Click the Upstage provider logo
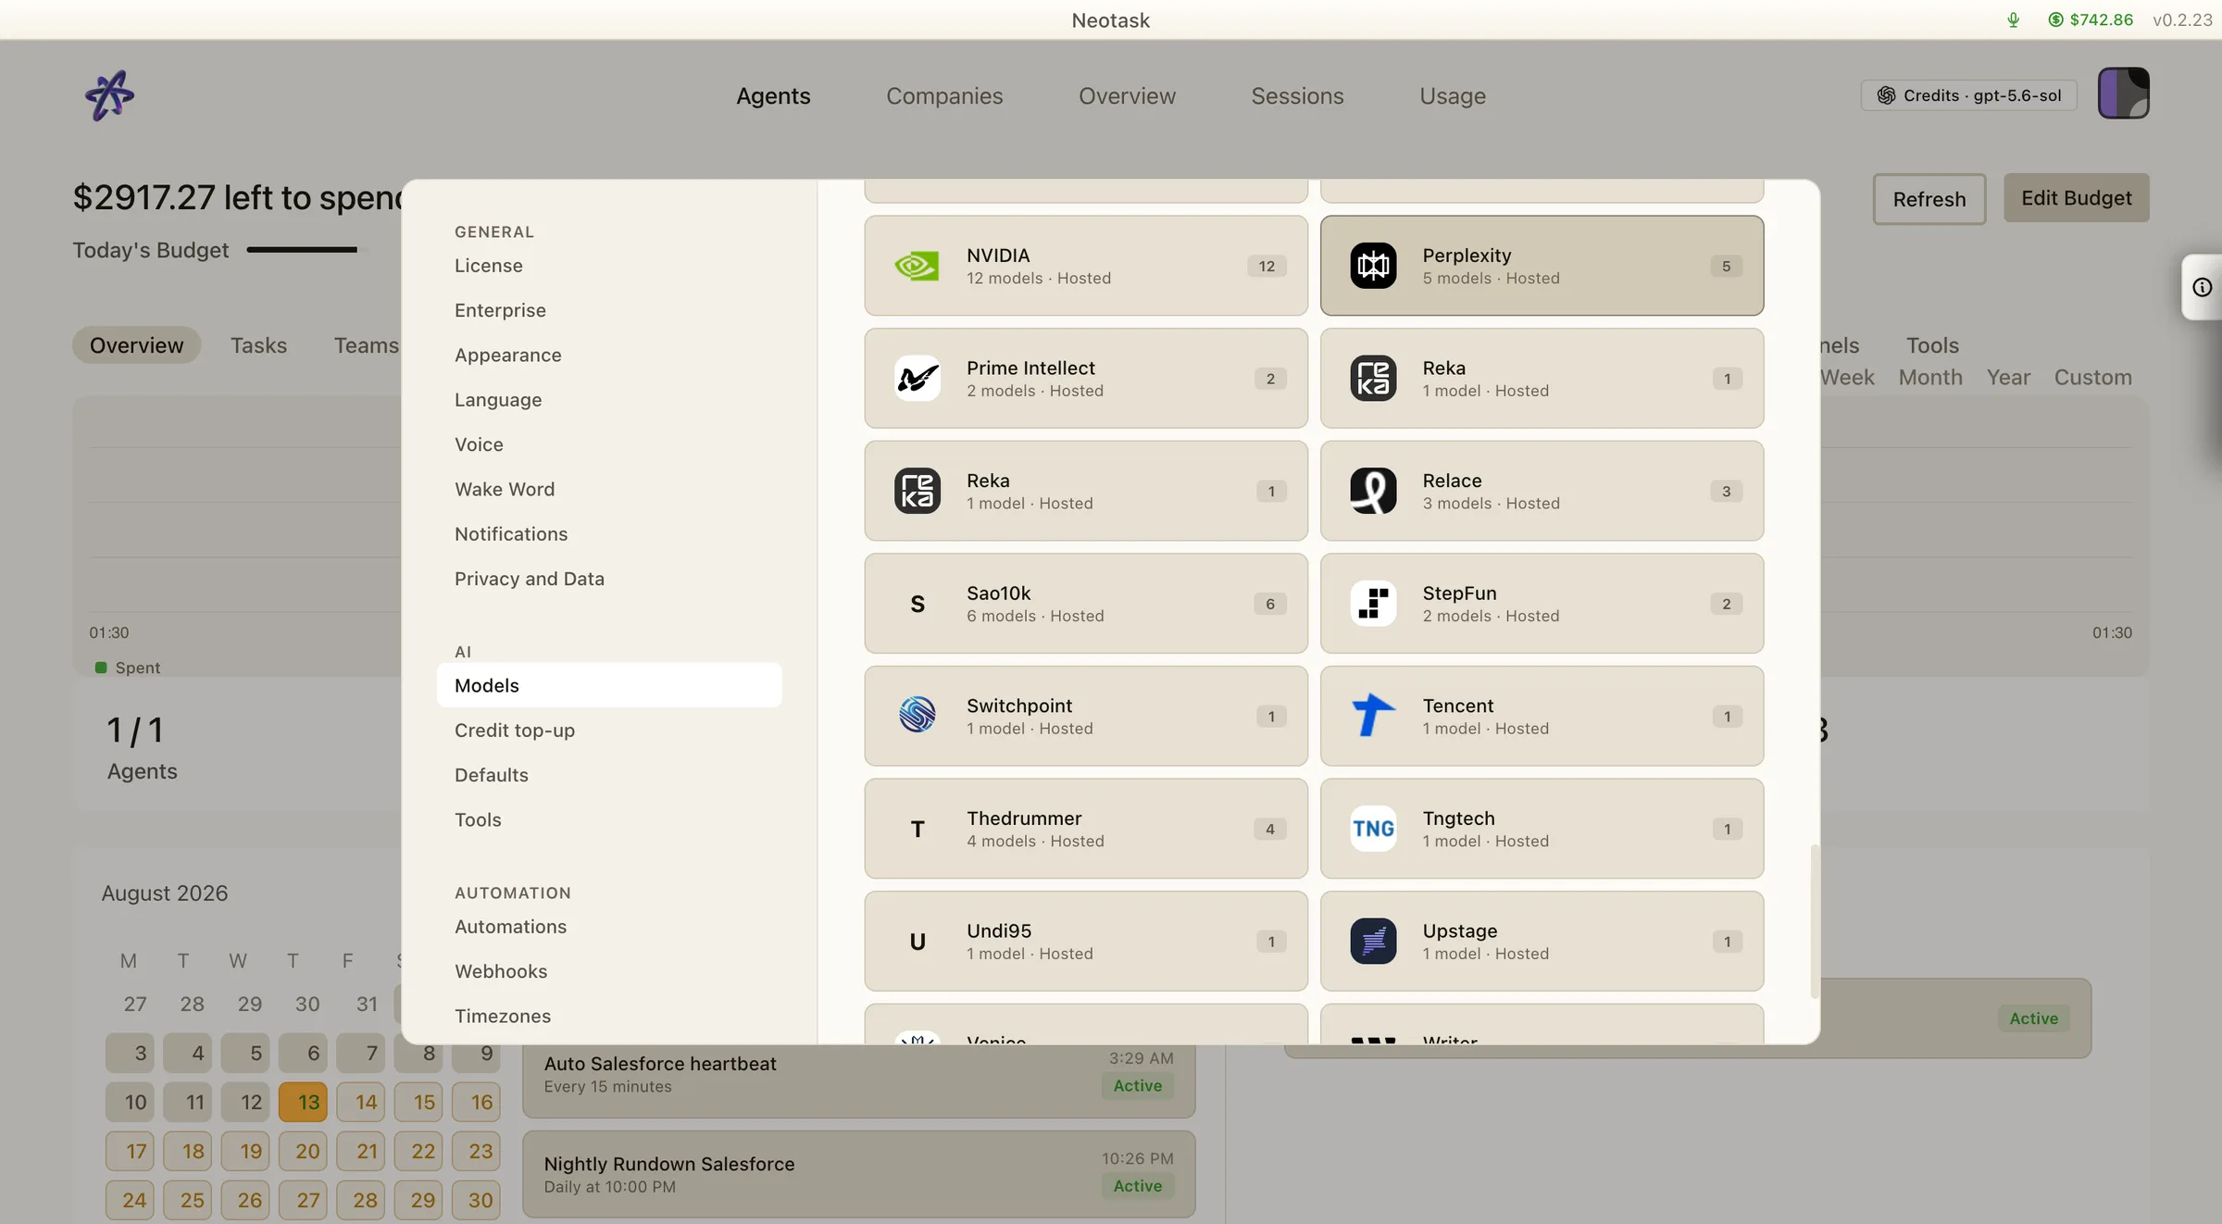This screenshot has width=2222, height=1224. 1373,942
